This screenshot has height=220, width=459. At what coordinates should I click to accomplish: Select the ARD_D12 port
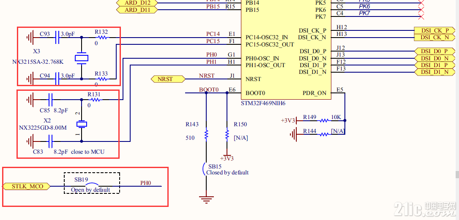pos(137,3)
